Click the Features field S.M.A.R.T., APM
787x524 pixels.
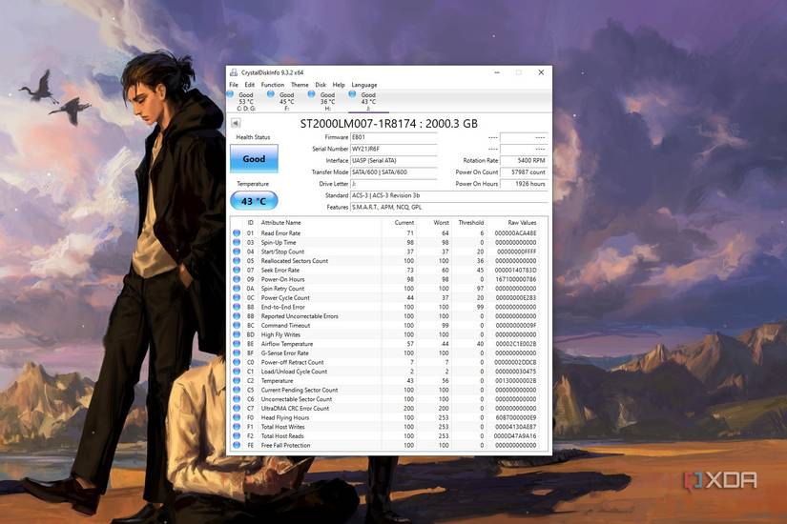[448, 207]
